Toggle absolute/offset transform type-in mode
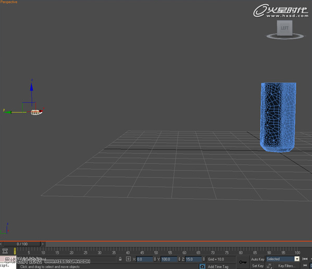The width and height of the screenshot is (312, 269). (x=128, y=259)
